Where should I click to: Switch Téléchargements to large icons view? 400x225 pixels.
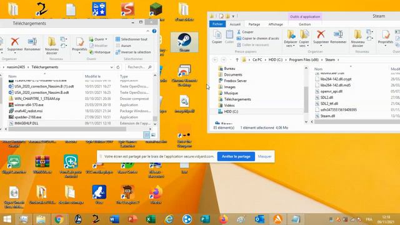click(x=153, y=135)
